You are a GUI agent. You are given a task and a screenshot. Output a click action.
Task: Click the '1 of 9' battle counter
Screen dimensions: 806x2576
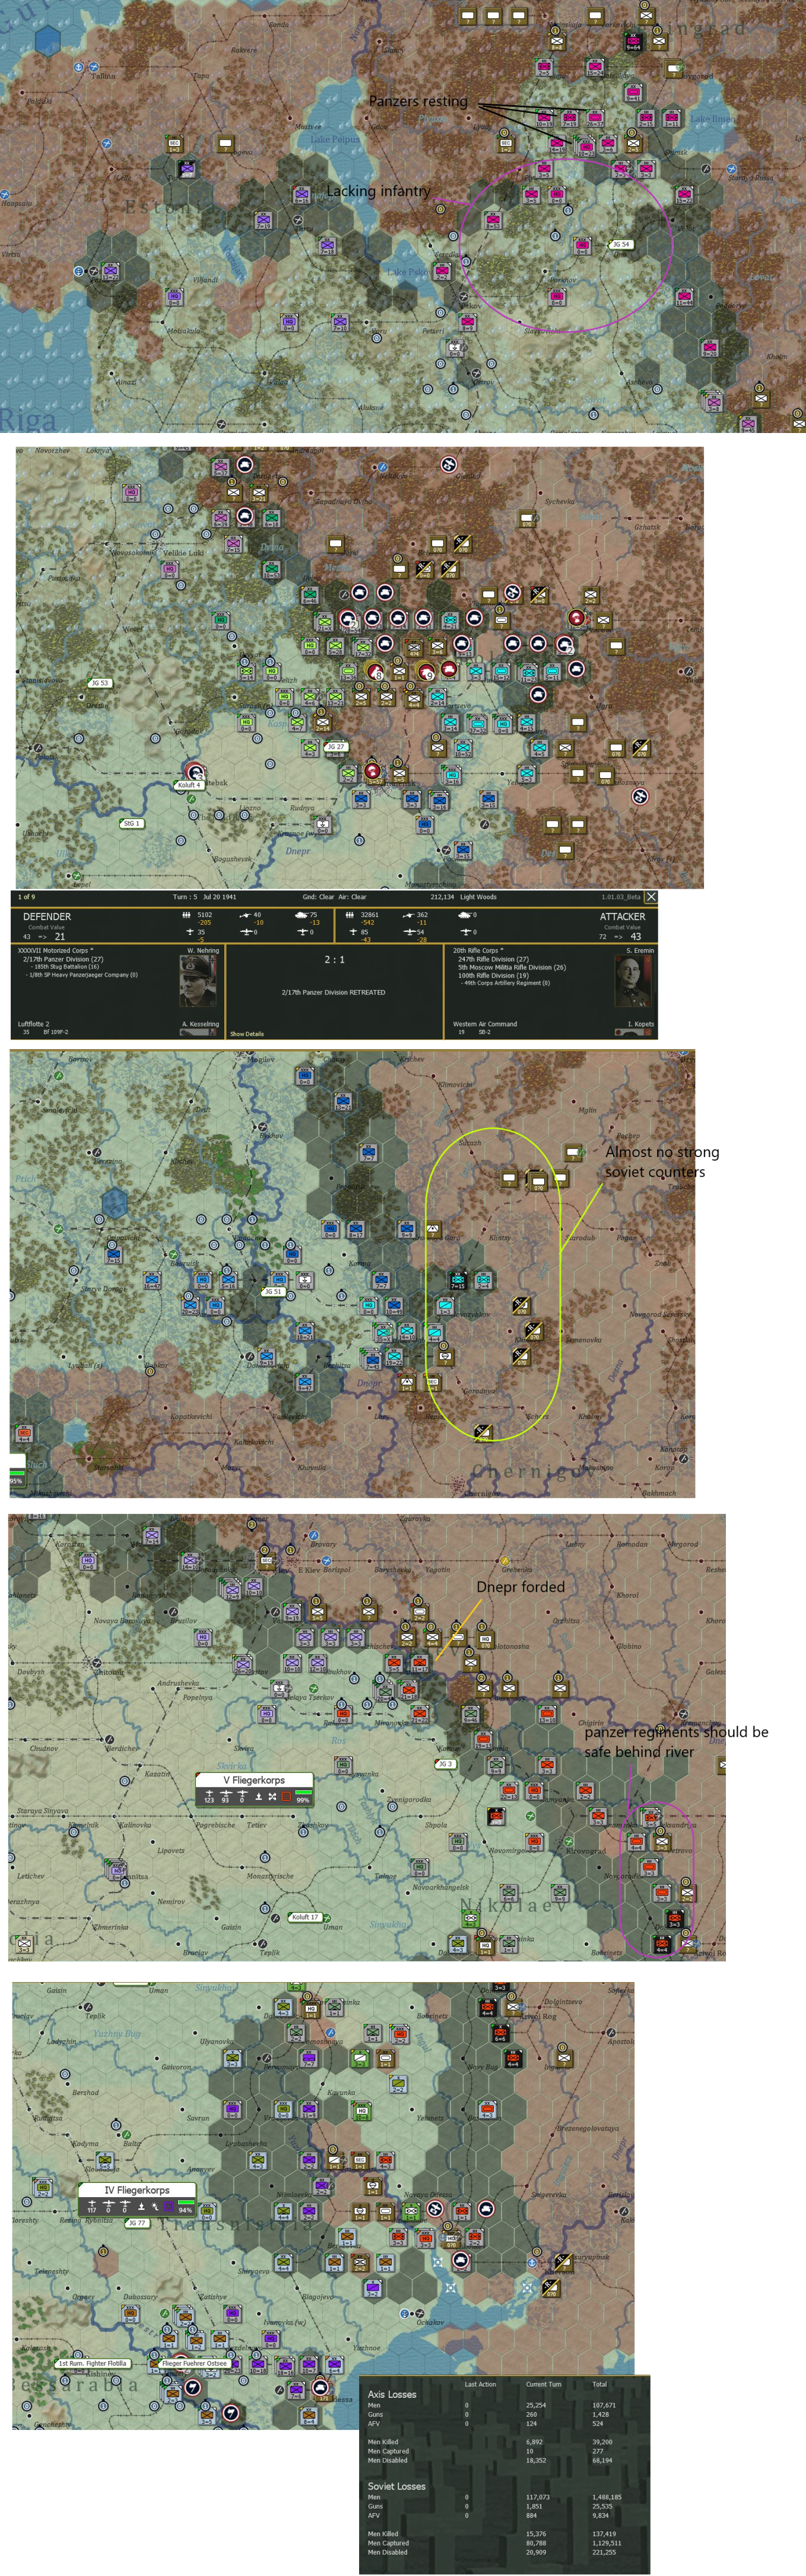[26, 897]
